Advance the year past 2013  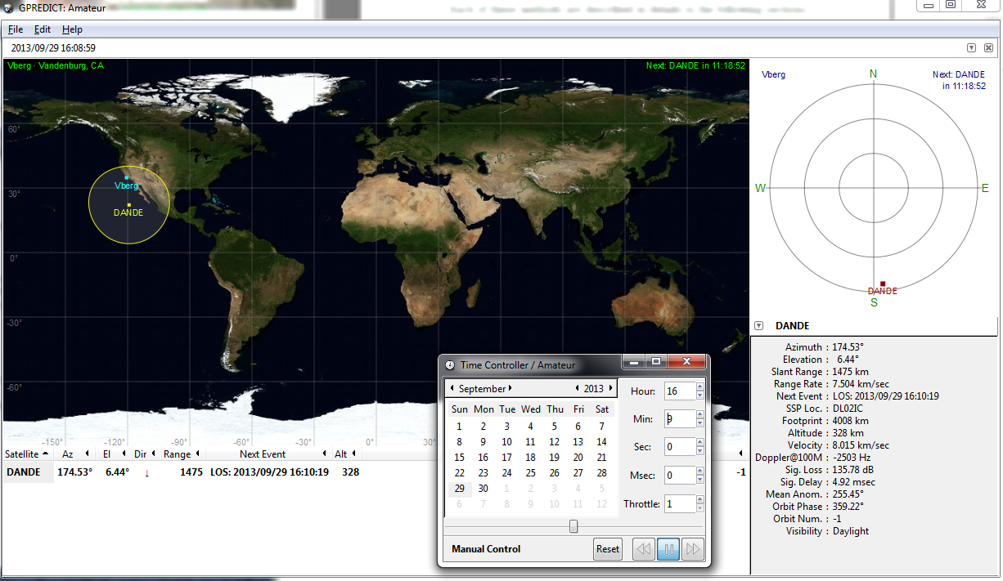[609, 388]
